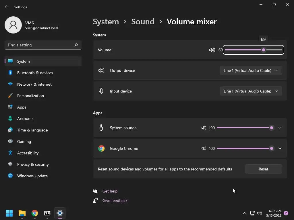Image resolution: width=294 pixels, height=220 pixels.
Task: Mute the system Volume speaker icon
Action: 212,50
